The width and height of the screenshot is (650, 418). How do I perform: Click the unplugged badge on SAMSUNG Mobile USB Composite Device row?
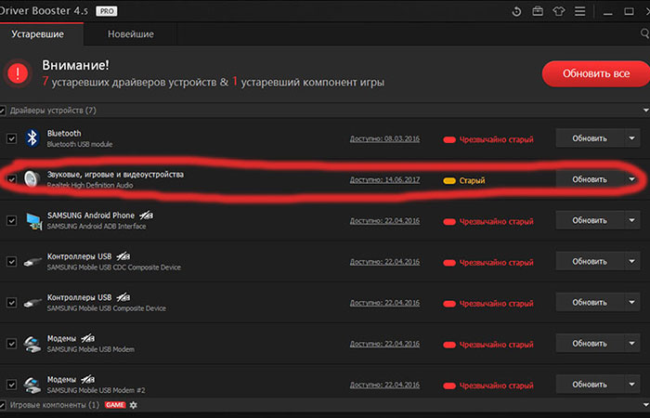click(123, 297)
